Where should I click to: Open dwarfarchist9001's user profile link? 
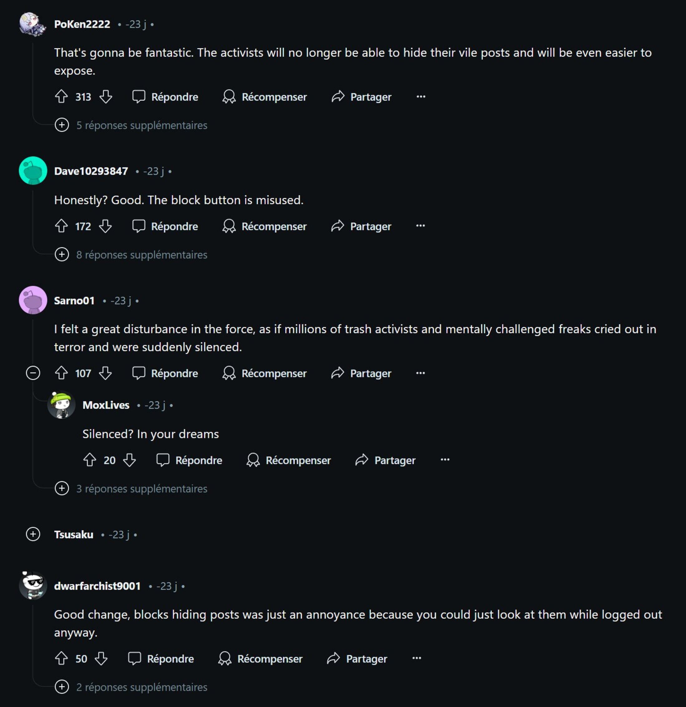tap(97, 586)
